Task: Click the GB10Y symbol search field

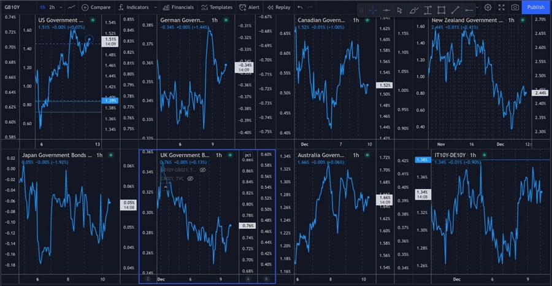Action: [x=13, y=7]
